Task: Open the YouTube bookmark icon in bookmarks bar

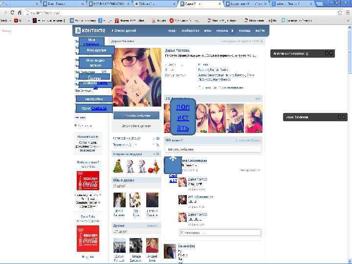Action: pos(16,21)
